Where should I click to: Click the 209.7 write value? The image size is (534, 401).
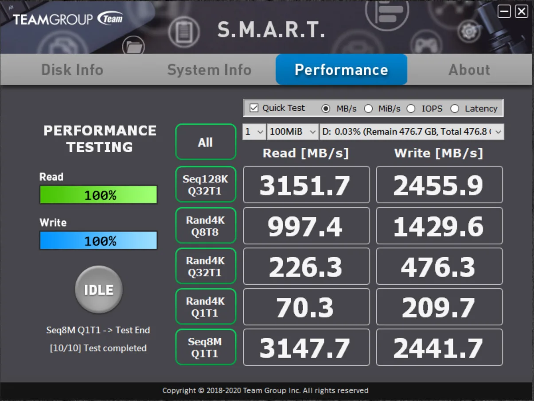coord(439,307)
